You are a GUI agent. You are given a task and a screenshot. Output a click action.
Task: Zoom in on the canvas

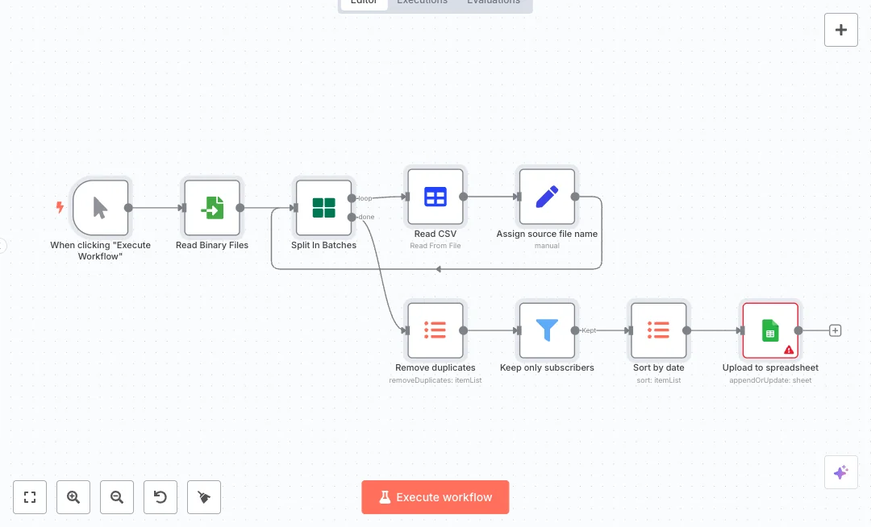point(73,497)
